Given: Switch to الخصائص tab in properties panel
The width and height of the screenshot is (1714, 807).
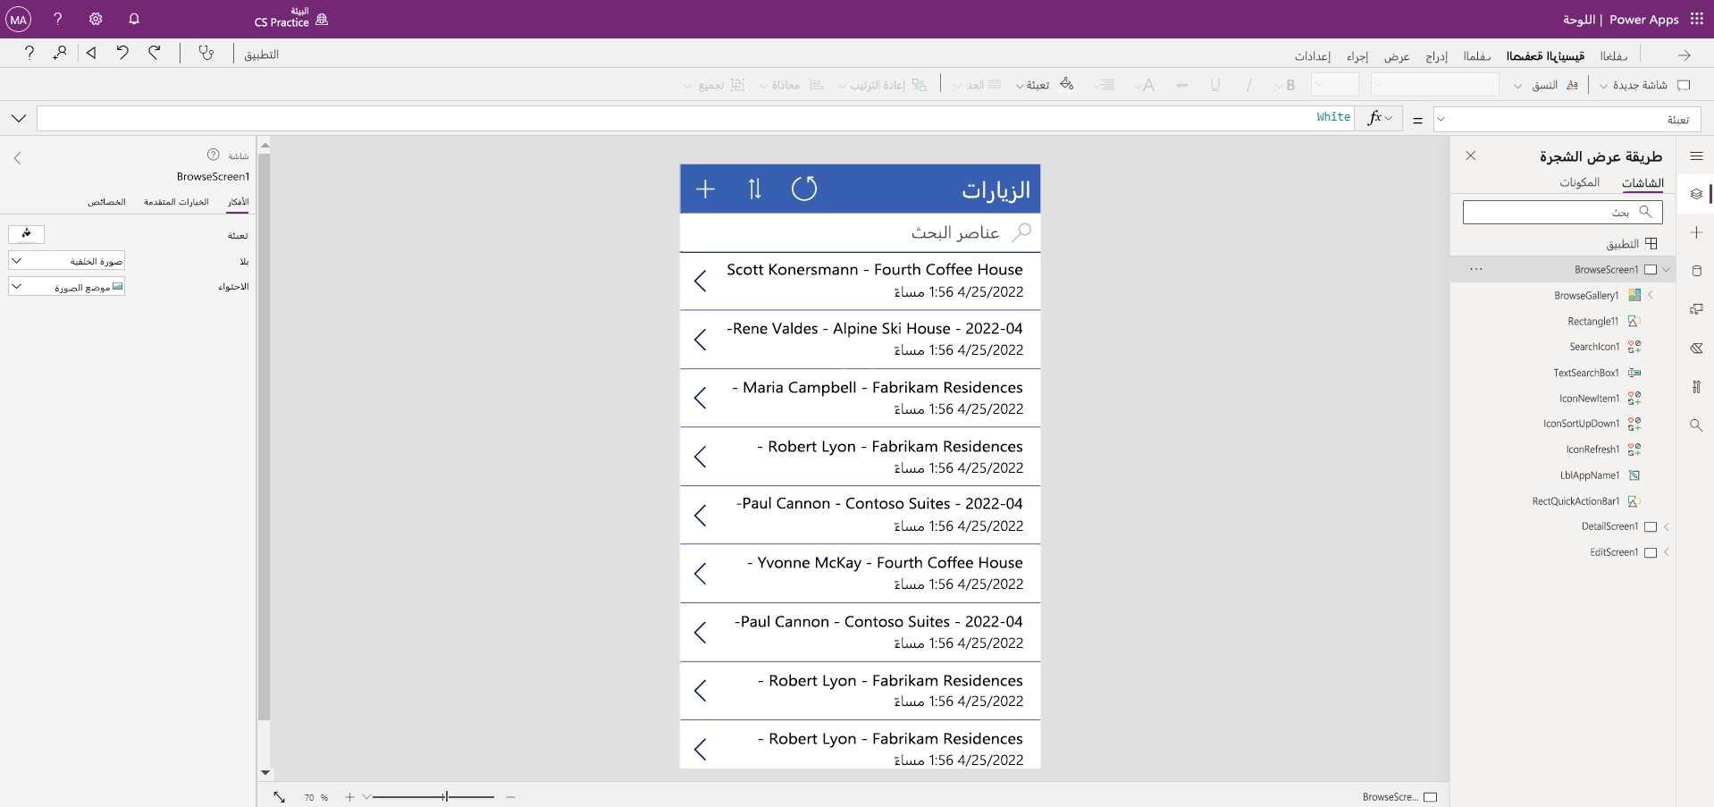Looking at the screenshot, I should [106, 202].
